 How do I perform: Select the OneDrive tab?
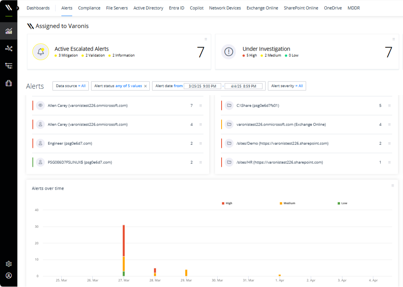click(333, 8)
